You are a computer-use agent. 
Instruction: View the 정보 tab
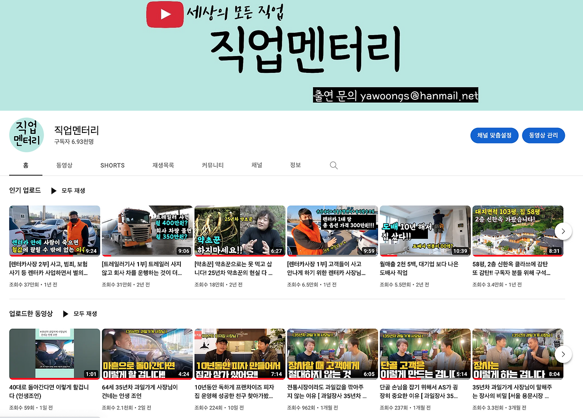296,165
